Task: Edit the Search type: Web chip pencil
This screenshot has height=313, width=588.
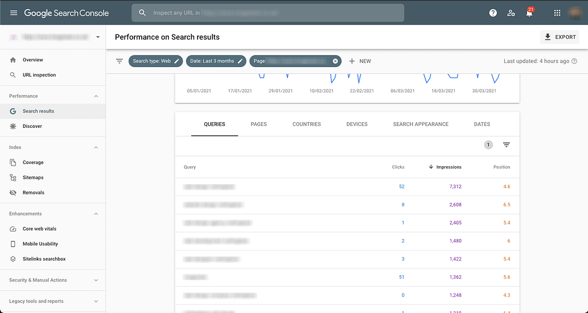Action: click(x=177, y=61)
